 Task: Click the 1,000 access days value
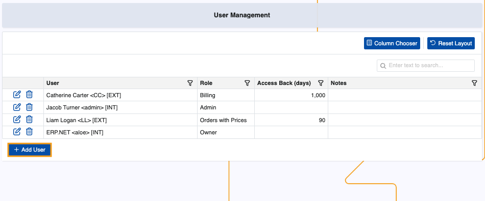[x=318, y=96]
